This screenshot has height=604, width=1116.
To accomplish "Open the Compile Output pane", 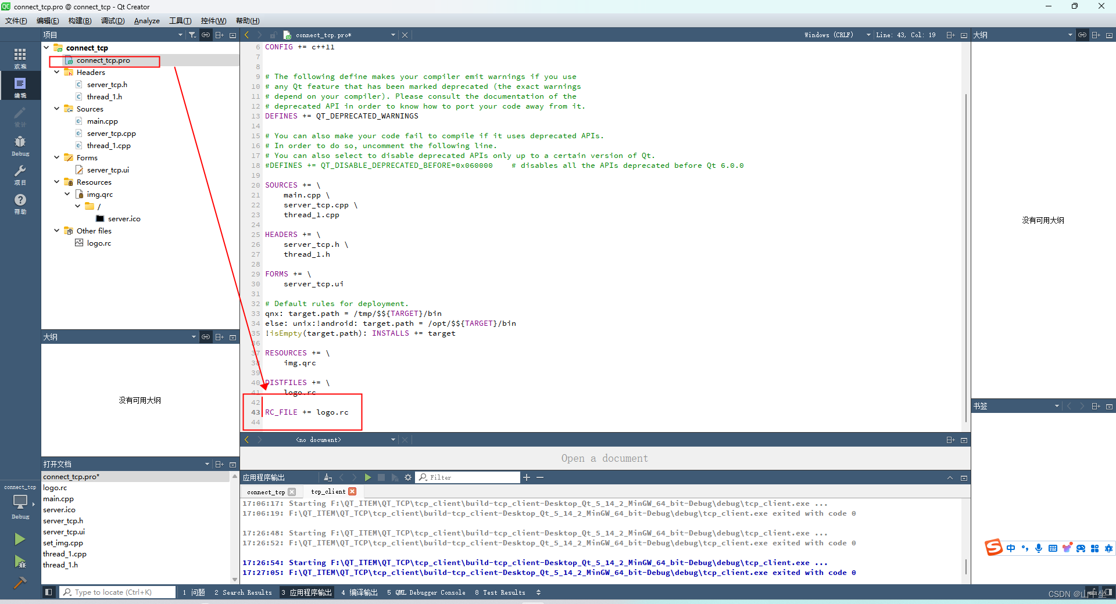I will click(359, 592).
